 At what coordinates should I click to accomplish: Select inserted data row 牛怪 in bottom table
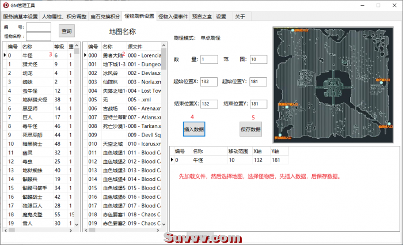coord(229,160)
